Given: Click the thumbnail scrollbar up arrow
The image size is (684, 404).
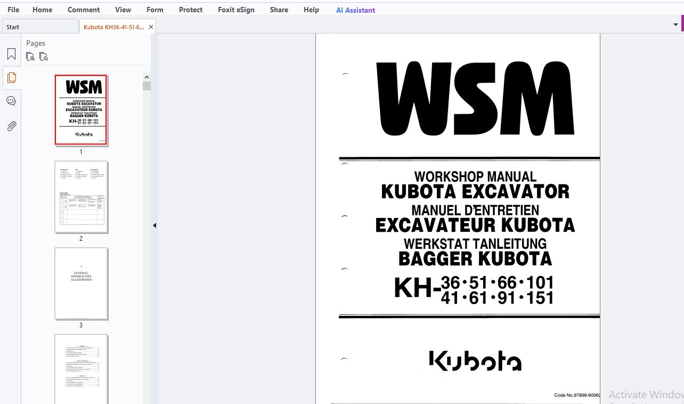Looking at the screenshot, I should coord(146,77).
